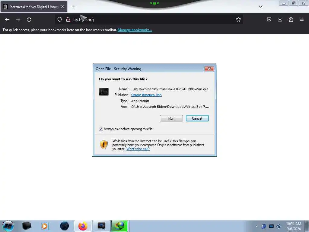Click the From path C:\Users\Joseph Biden text
Image resolution: width=309 pixels, height=232 pixels.
170,107
